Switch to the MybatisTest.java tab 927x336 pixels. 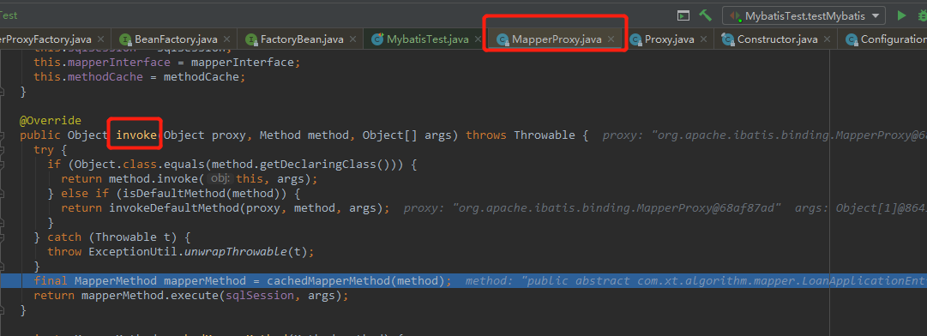[427, 39]
